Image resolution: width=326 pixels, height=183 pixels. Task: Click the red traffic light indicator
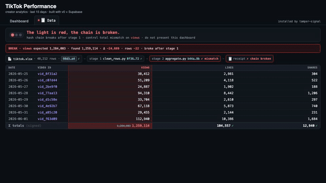coord(13,35)
